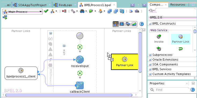Viewport: 197px width, 98px height.
Task: Select the green reply arrow palette icon
Action: (x=181, y=49)
